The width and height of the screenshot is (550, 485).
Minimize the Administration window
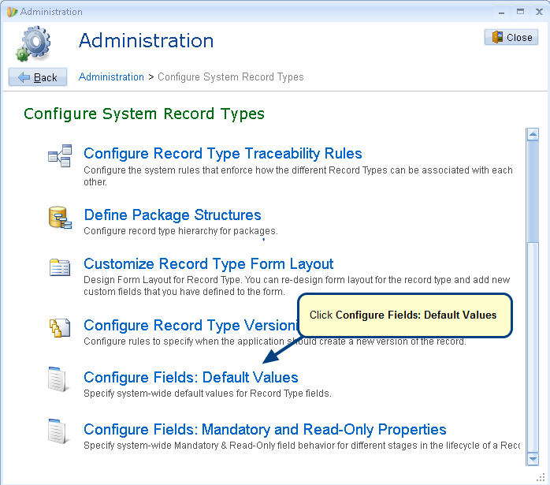(x=502, y=13)
